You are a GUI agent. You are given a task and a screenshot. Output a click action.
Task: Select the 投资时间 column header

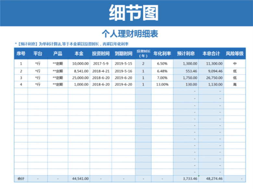pyautogui.click(x=101, y=54)
